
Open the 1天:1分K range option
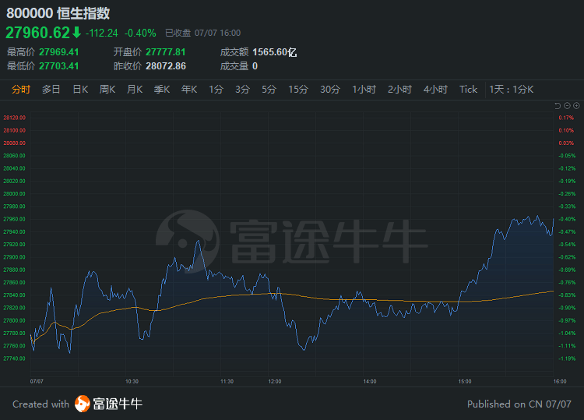point(512,90)
